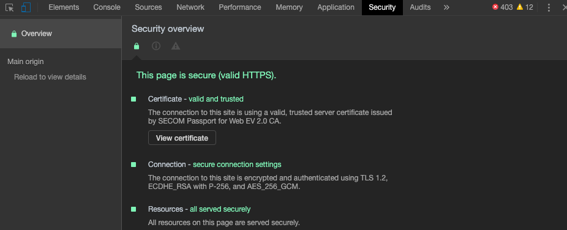Screen dimensions: 567x230
Task: Expand more tabs with the double chevron
Action: coord(446,7)
